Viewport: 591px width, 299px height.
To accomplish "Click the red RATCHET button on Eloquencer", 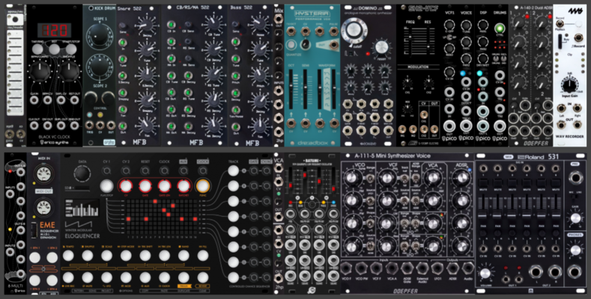I will pos(184,186).
